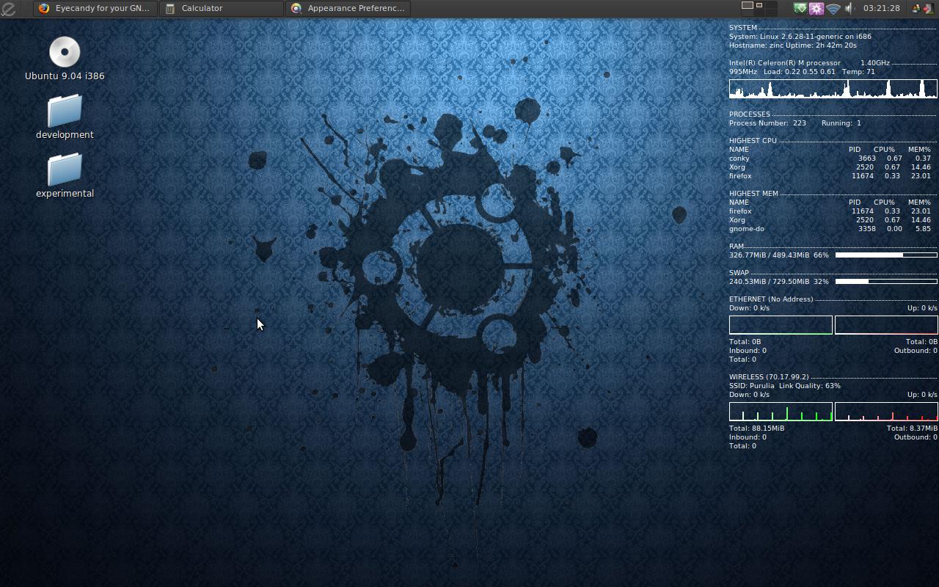
Task: Click the wireless download graph
Action: [x=781, y=412]
